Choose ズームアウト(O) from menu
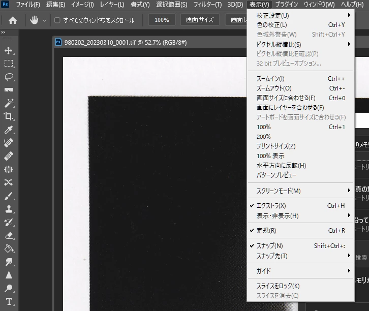Viewport: 369px width, 311px height. (x=300, y=88)
